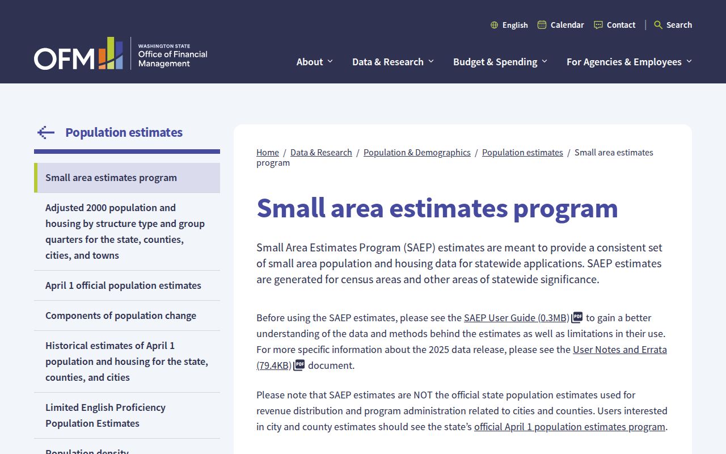
Task: Open the Contact link
Action: pos(621,25)
